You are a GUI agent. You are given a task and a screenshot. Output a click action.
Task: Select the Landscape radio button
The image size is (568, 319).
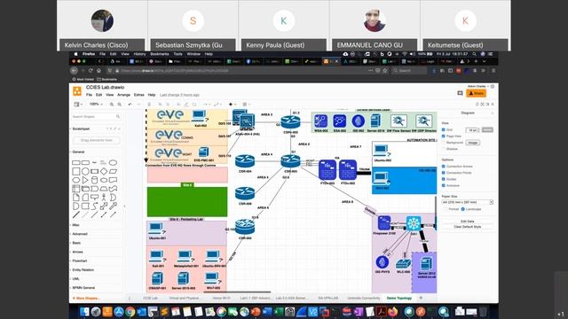(x=463, y=209)
